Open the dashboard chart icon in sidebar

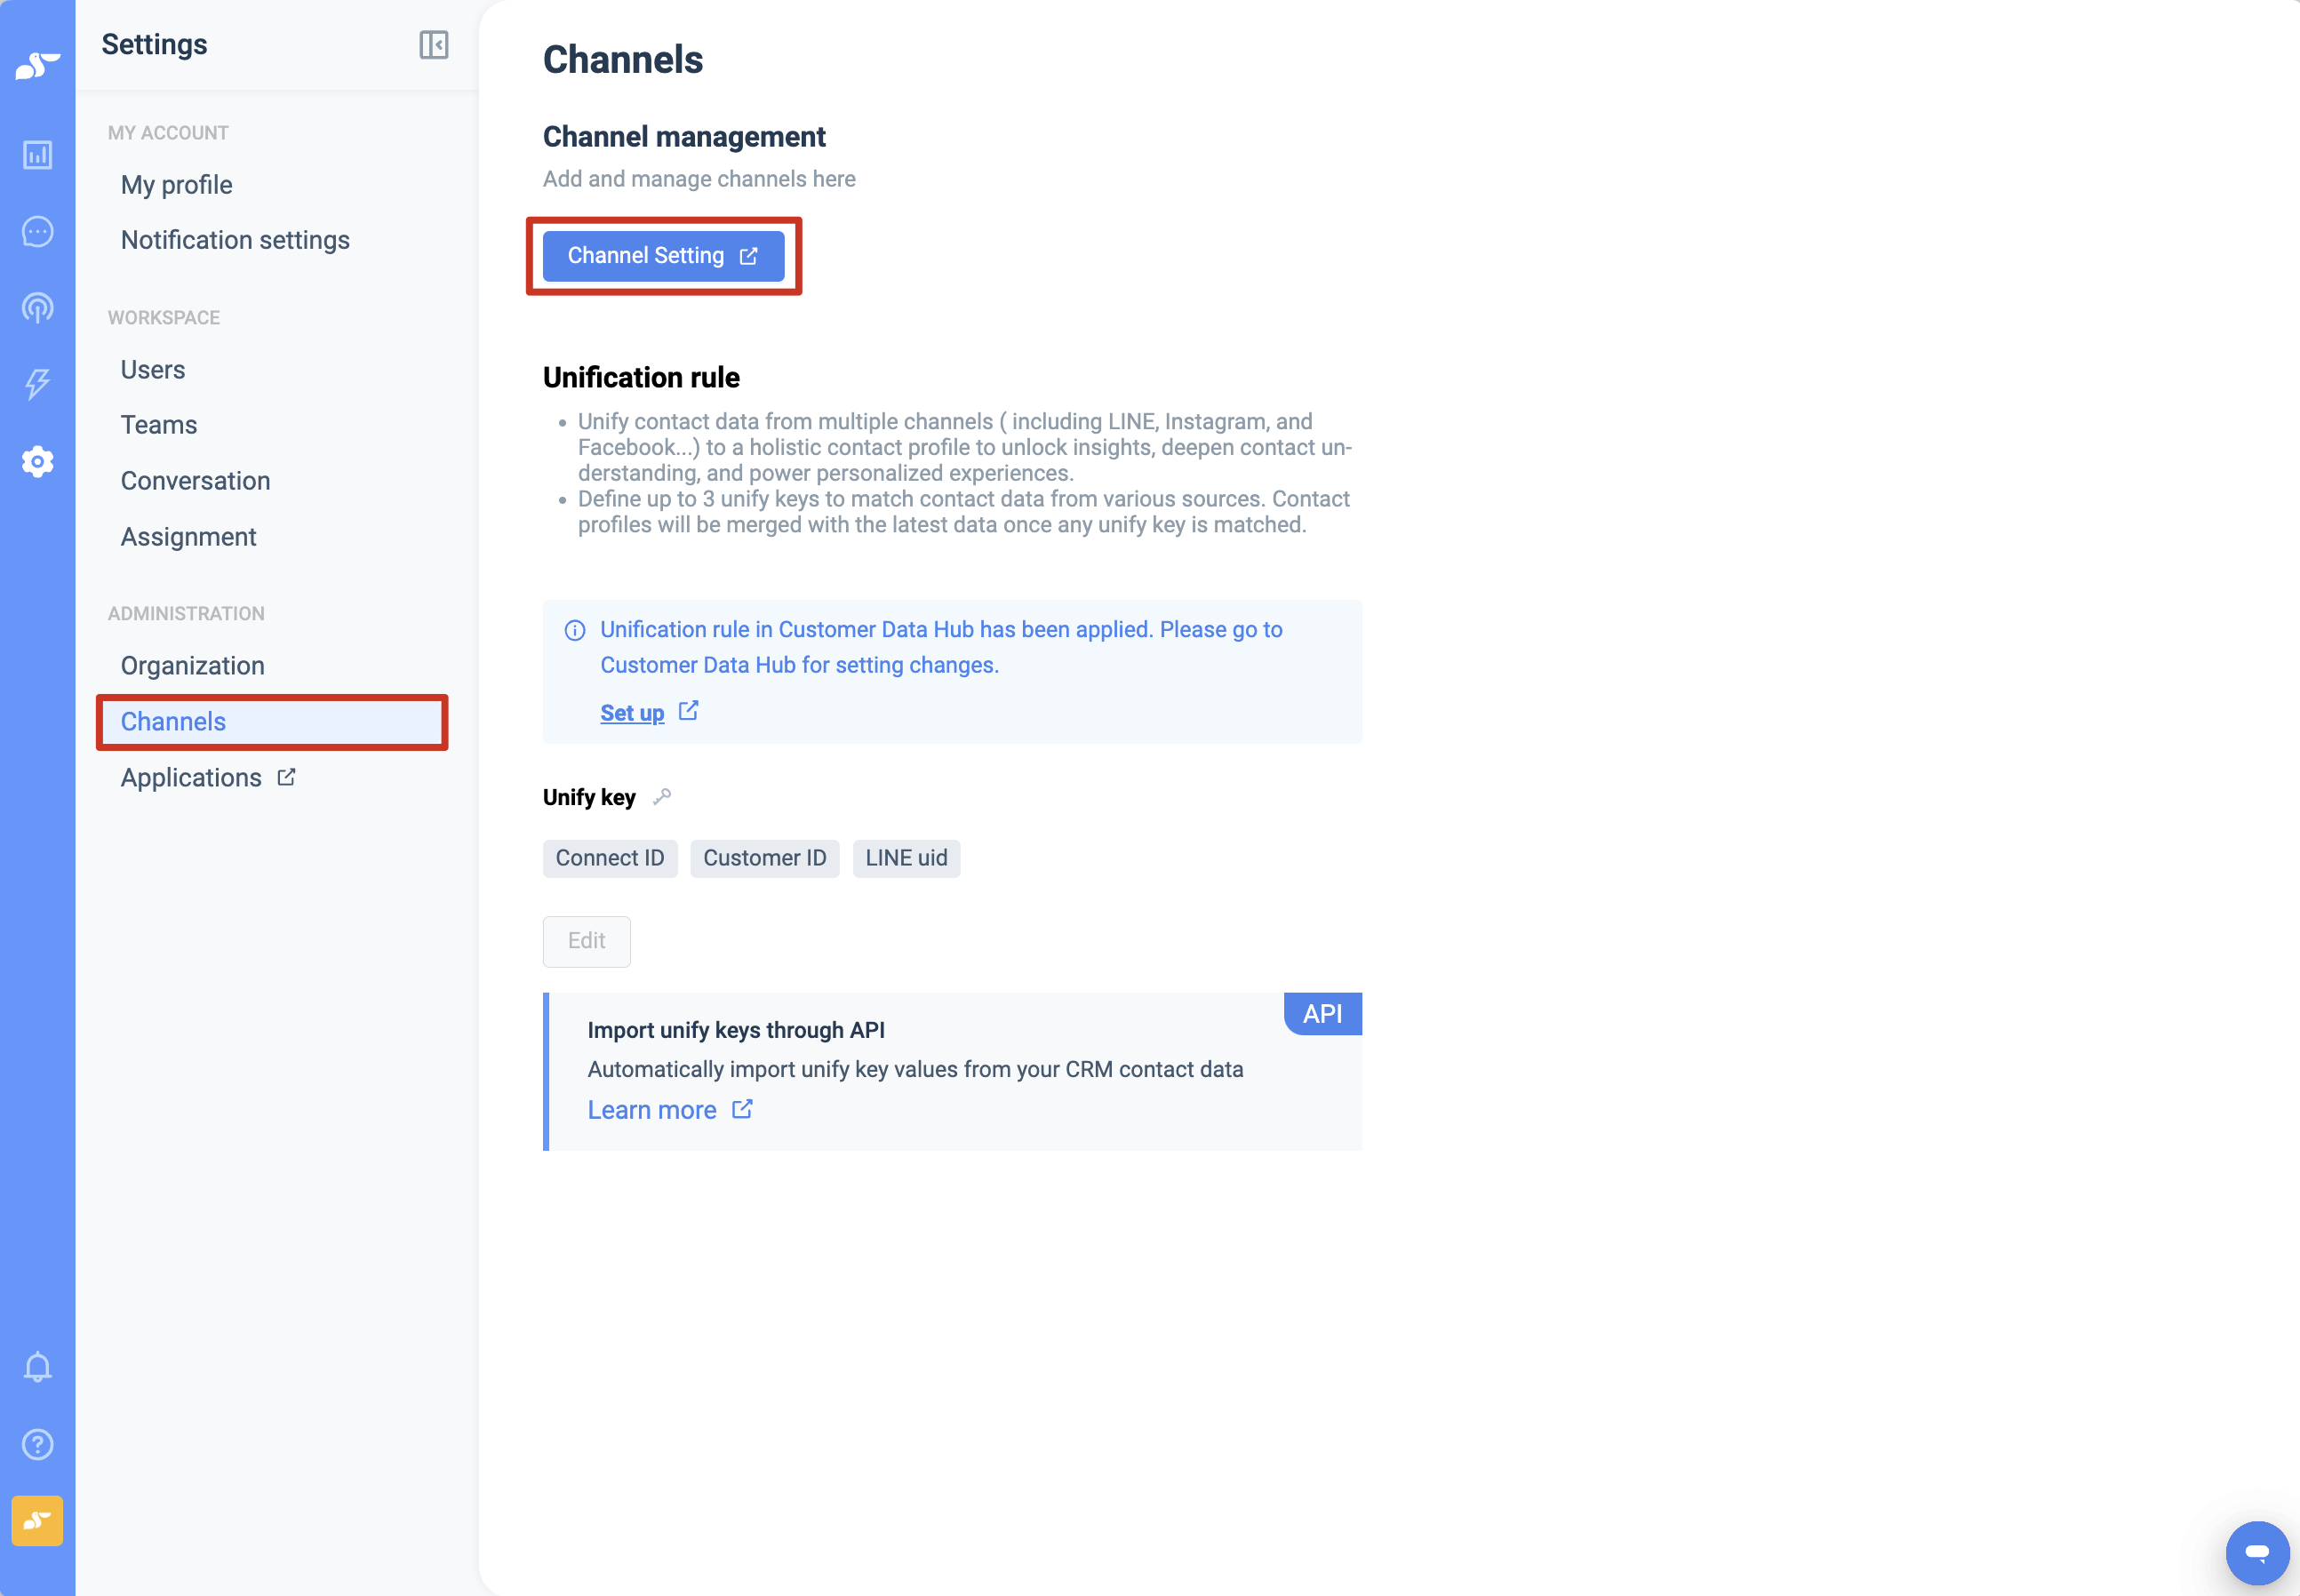tap(37, 155)
